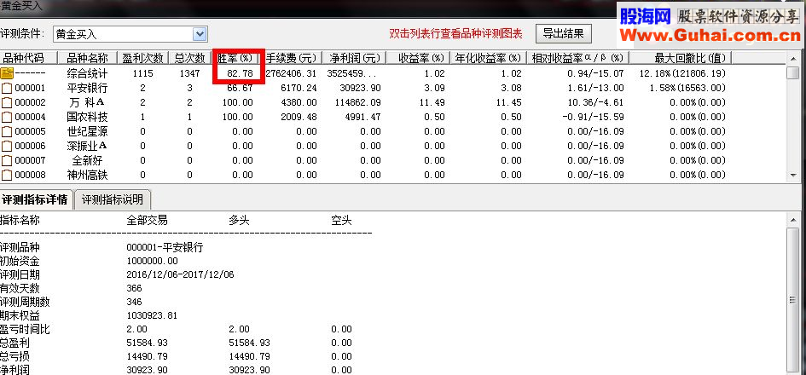Click the 000004 code cell
The image size is (806, 375).
(30, 117)
